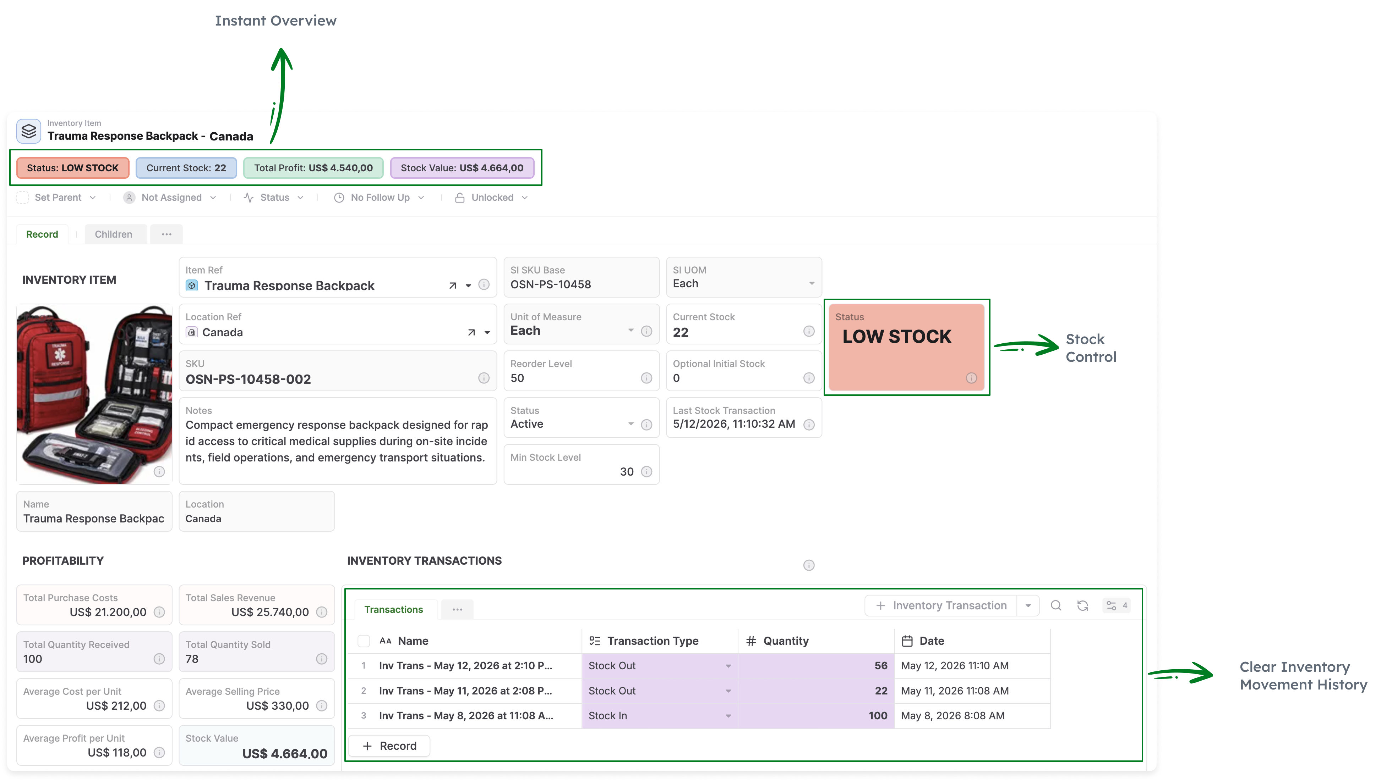Expand Active Status field dropdown

(x=631, y=424)
